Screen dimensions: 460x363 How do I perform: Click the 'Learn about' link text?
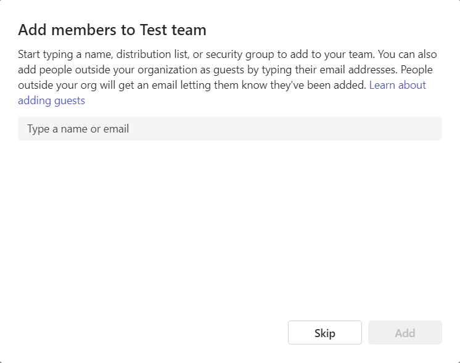pos(397,85)
